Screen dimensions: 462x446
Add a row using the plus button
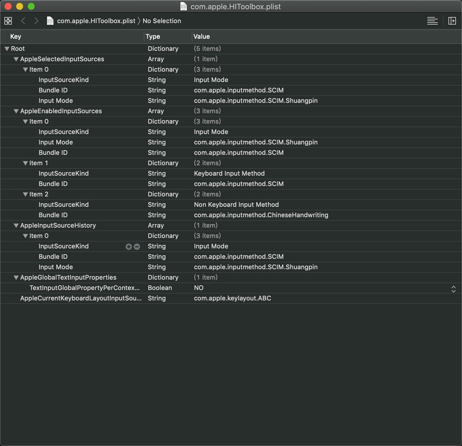pos(129,246)
